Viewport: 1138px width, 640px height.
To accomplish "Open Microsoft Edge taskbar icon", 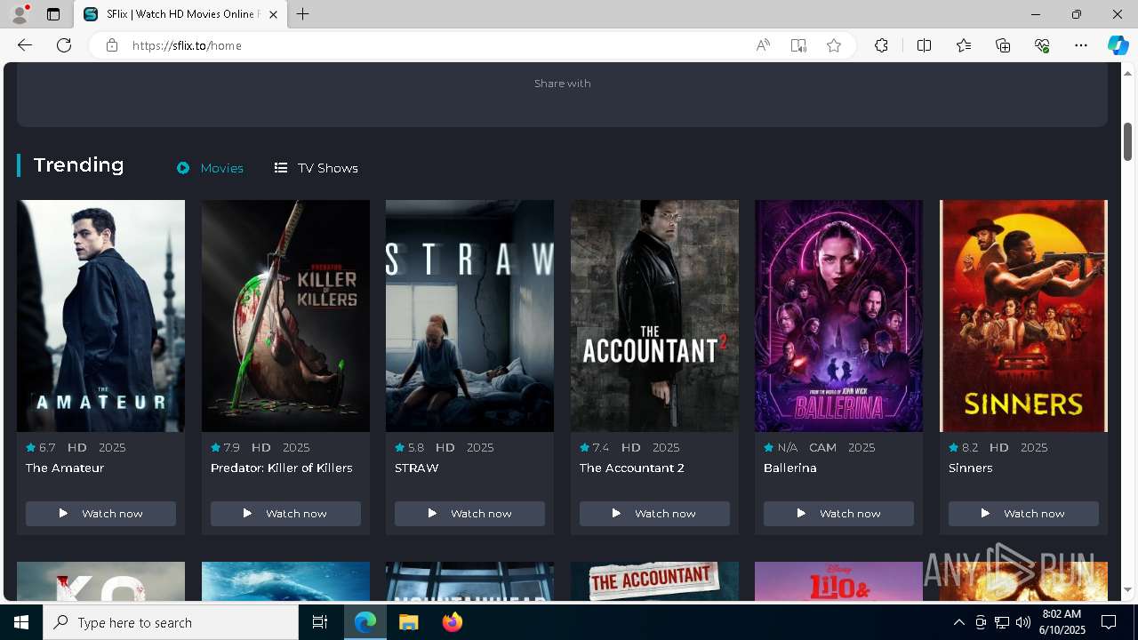I will pos(365,622).
